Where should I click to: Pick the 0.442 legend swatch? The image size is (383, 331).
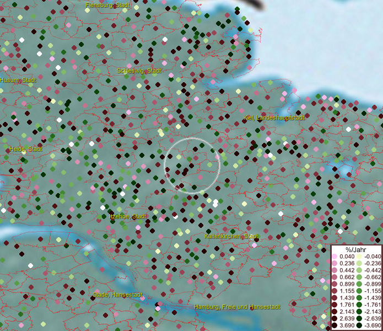[x=335, y=270]
